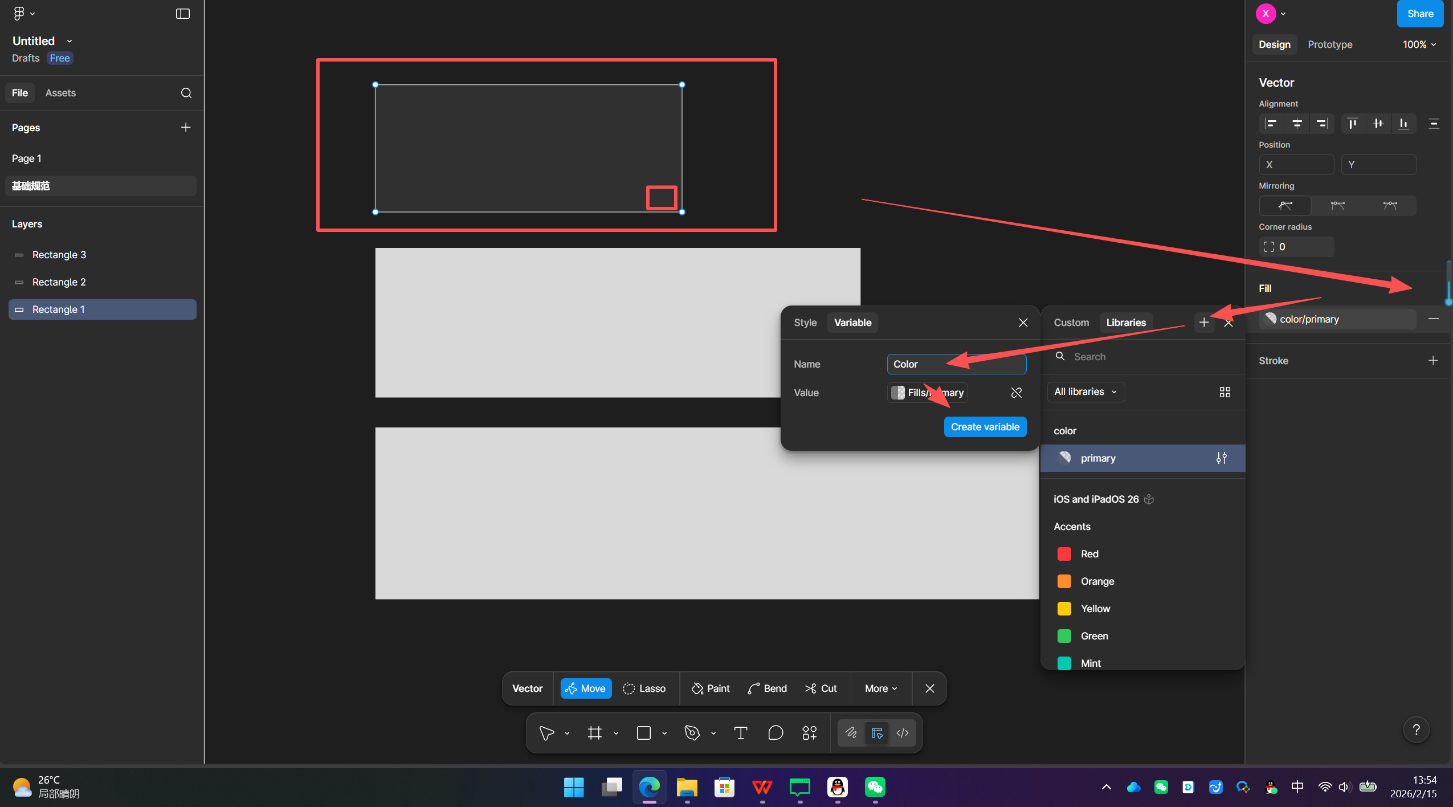Click the Paint bucket vector tool
Image resolution: width=1453 pixels, height=807 pixels.
pyautogui.click(x=710, y=688)
